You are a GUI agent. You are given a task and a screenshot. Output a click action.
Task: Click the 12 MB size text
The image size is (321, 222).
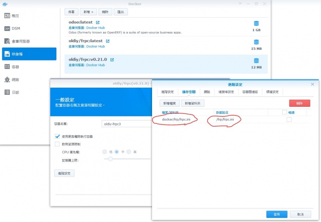pos(256,67)
